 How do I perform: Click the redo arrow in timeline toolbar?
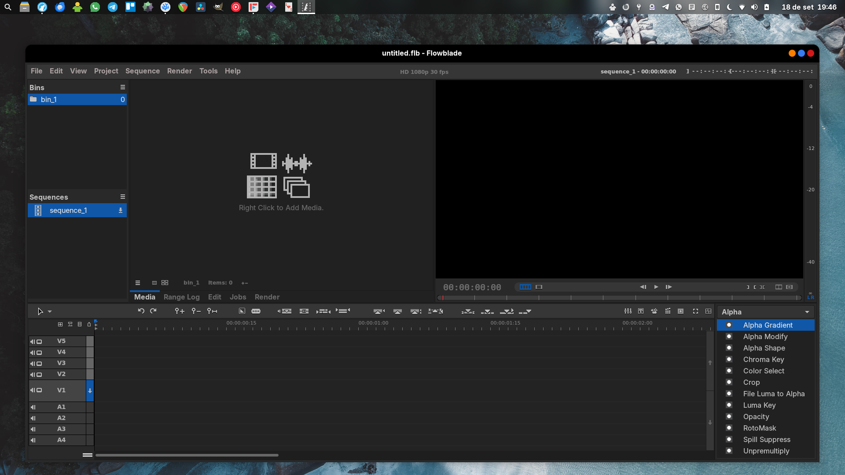pyautogui.click(x=153, y=311)
